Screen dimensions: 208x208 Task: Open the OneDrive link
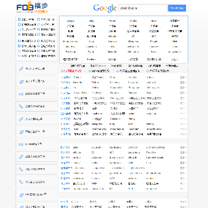(x=96, y=93)
